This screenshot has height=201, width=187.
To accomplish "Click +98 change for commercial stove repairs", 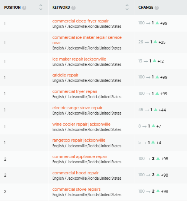I will coord(164,191).
